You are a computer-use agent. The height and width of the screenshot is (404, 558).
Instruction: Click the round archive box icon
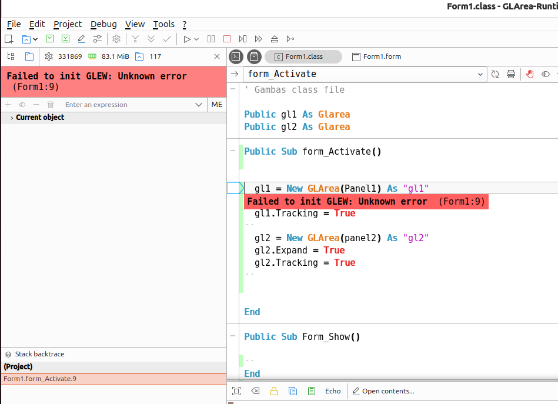coord(254,56)
